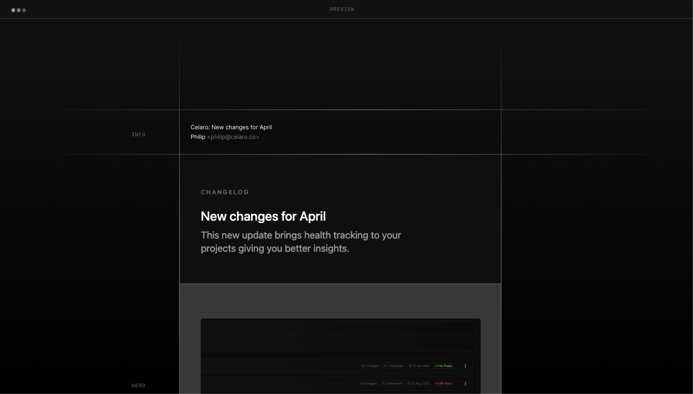Select the 05 Aug 2025 date badge

click(418, 383)
